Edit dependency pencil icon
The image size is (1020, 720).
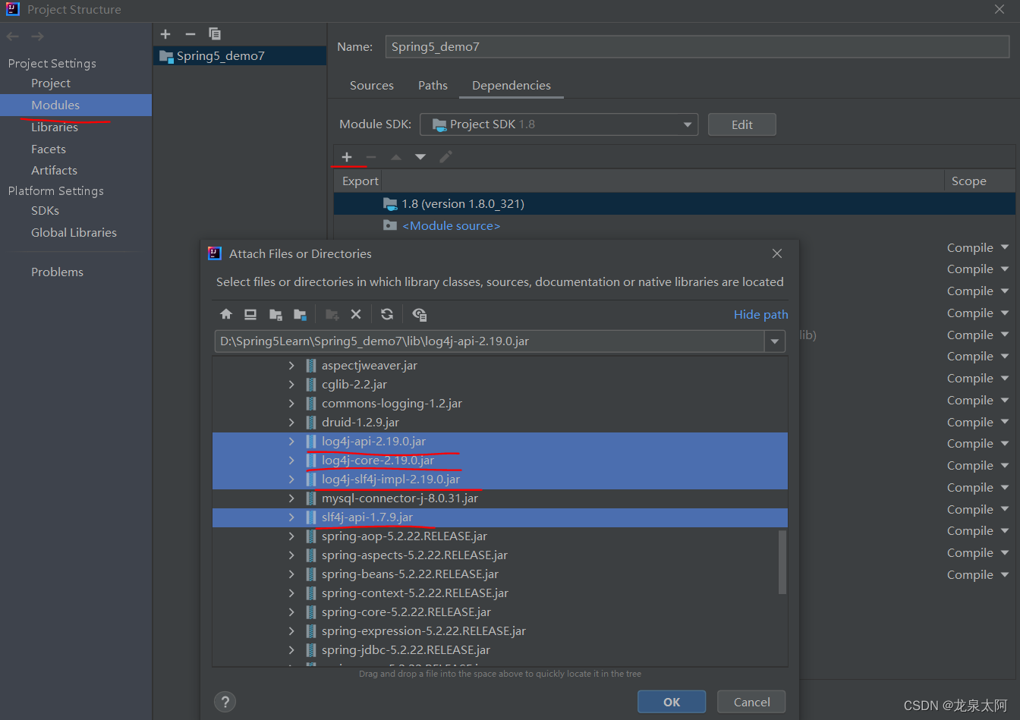445,157
